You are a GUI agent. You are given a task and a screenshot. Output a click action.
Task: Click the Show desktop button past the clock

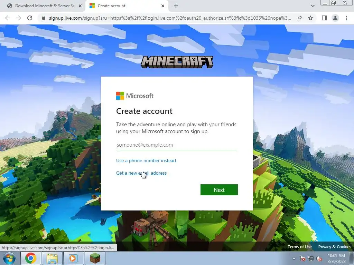[x=352, y=258]
